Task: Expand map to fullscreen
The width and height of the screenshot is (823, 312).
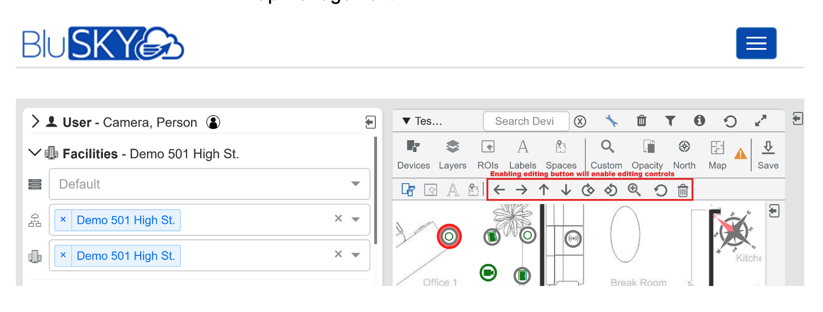Action: click(x=760, y=121)
